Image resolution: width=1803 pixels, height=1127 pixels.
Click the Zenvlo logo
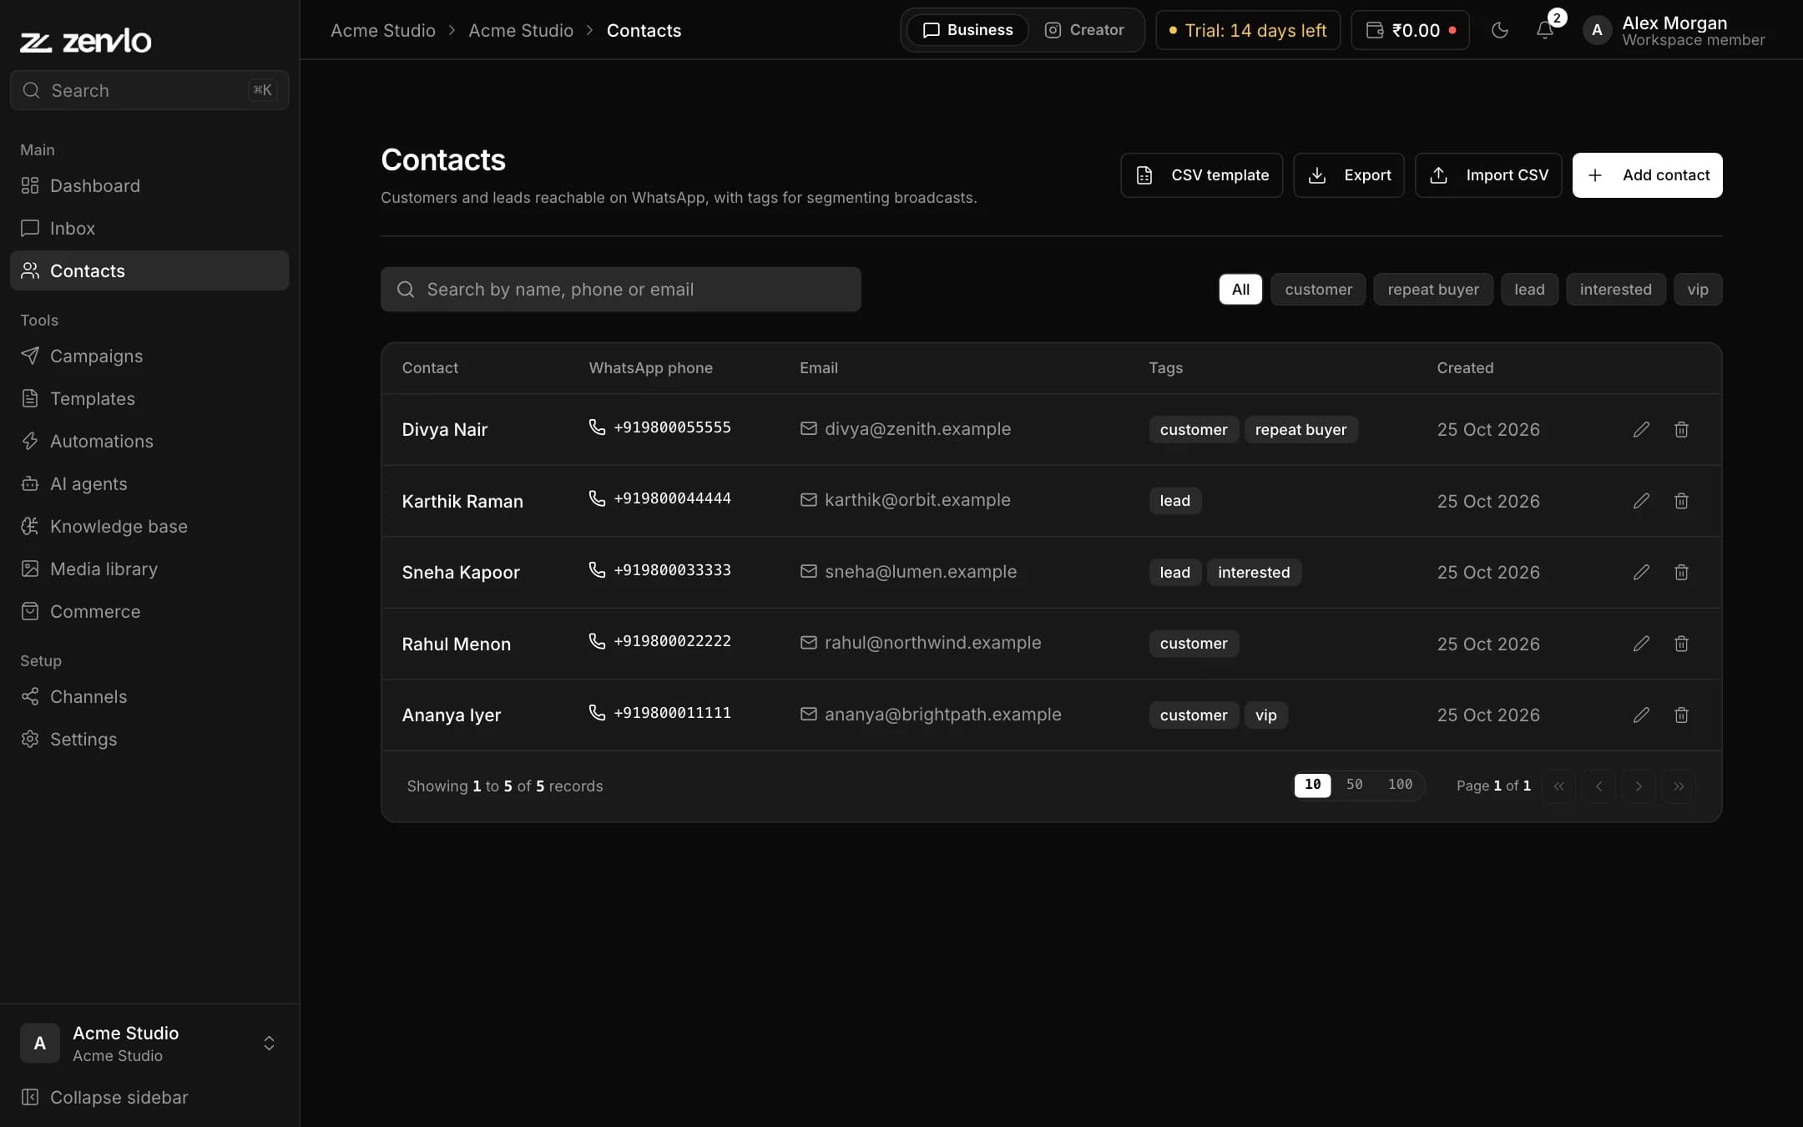86,40
